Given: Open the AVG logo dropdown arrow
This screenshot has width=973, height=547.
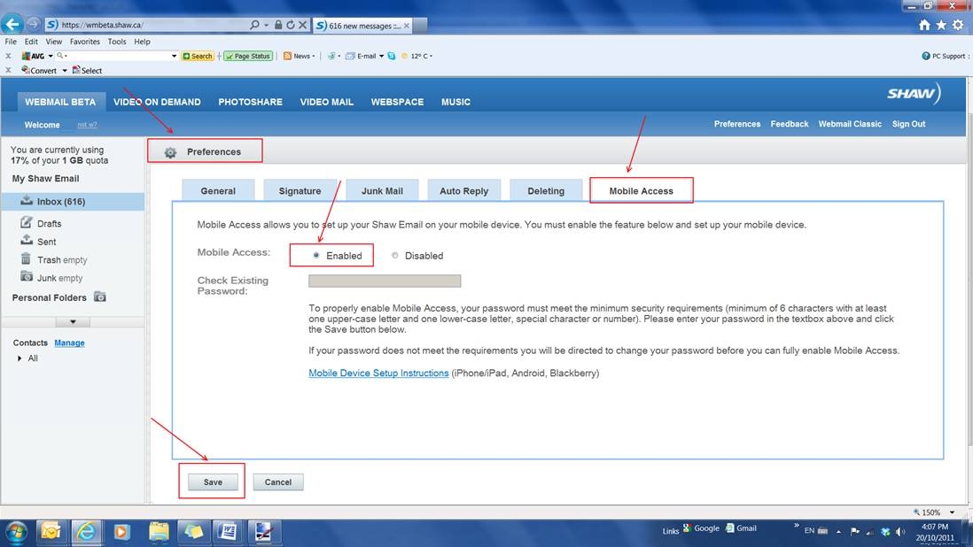Looking at the screenshot, I should pyautogui.click(x=51, y=57).
